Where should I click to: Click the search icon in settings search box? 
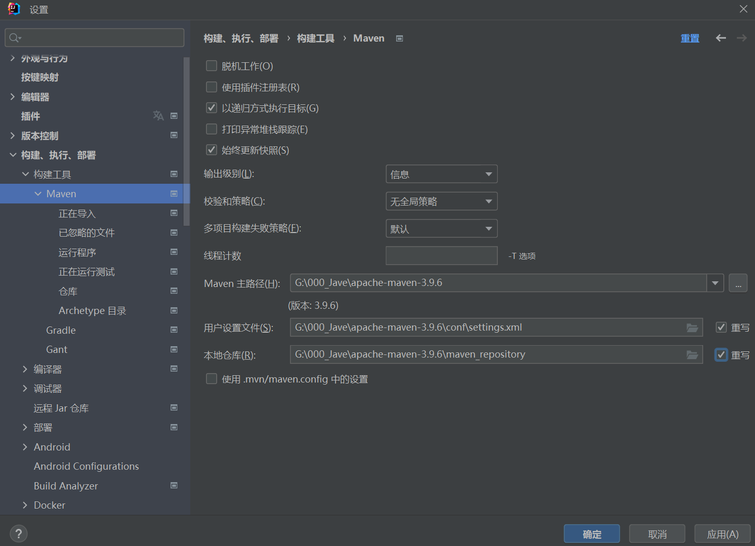click(15, 38)
